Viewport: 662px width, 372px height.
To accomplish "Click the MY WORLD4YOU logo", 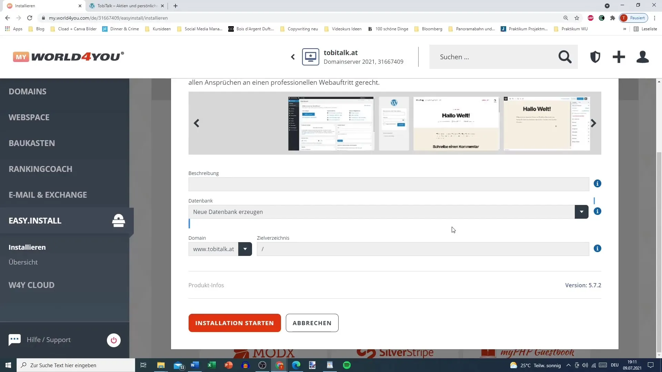I will 68,56.
